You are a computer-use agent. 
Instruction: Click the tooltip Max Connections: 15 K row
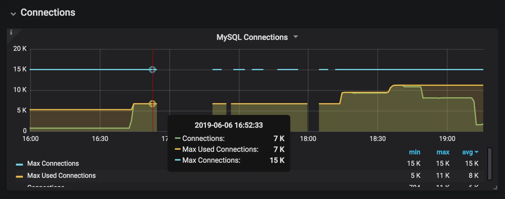coord(230,160)
